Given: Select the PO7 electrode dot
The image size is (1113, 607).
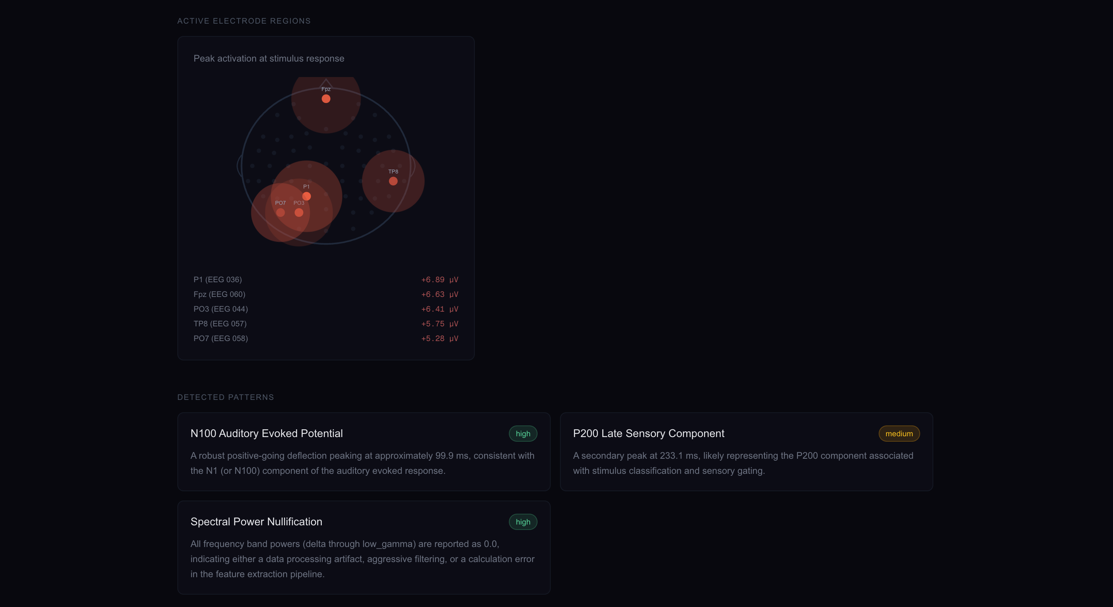Looking at the screenshot, I should tap(280, 213).
